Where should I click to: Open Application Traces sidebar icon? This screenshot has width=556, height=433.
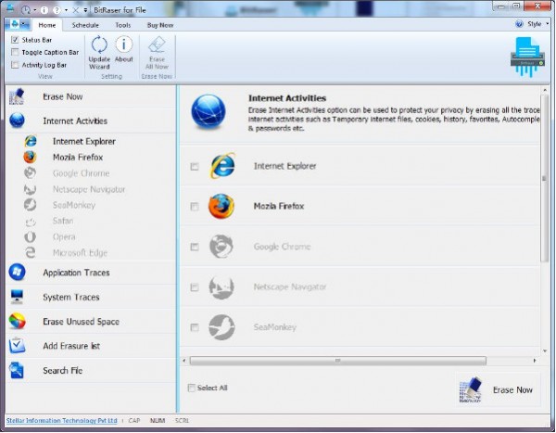click(x=17, y=273)
